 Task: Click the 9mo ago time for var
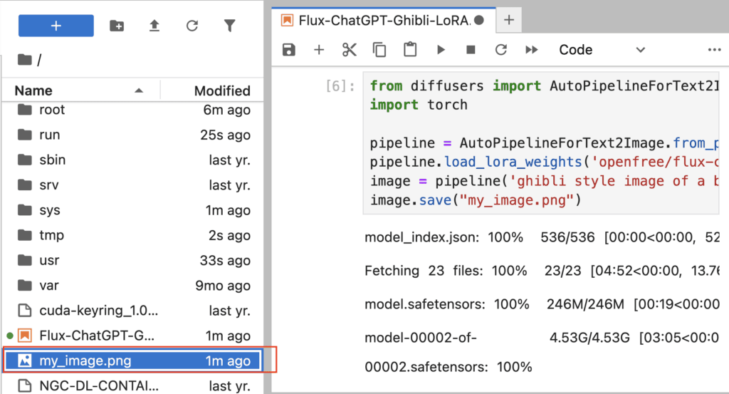tap(223, 286)
